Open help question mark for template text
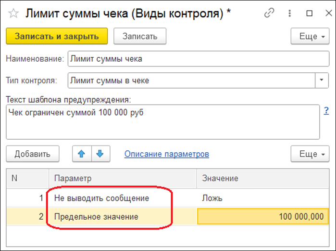 (x=326, y=111)
